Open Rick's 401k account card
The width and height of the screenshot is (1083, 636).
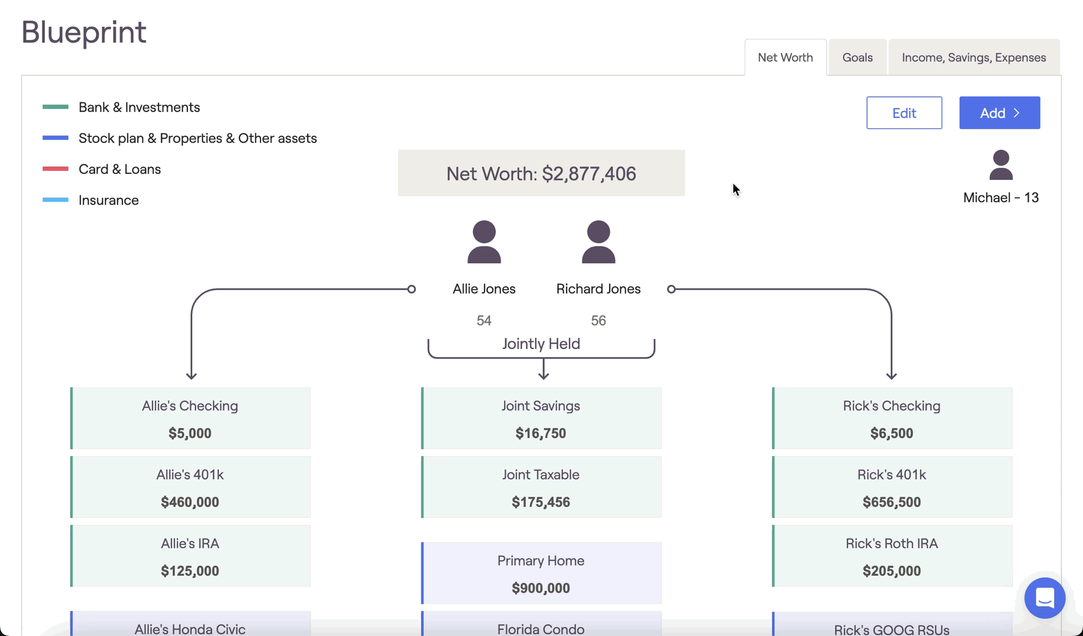point(892,487)
